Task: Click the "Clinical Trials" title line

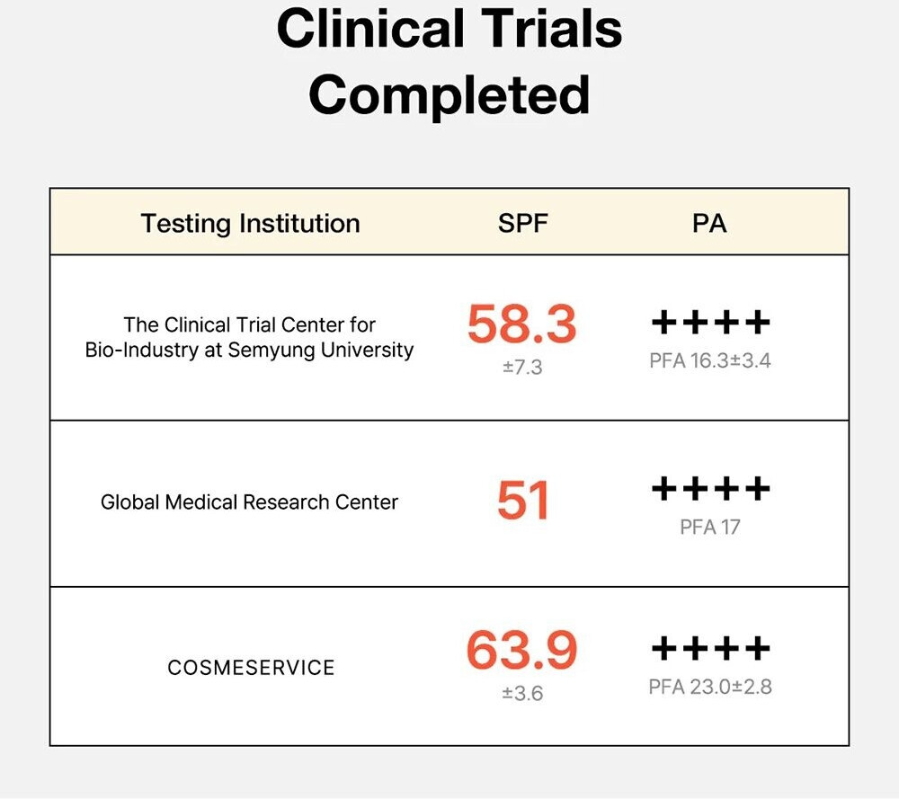Action: (449, 29)
